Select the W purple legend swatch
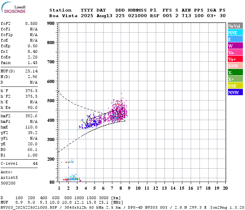This screenshot has height=210, width=245. point(235,46)
